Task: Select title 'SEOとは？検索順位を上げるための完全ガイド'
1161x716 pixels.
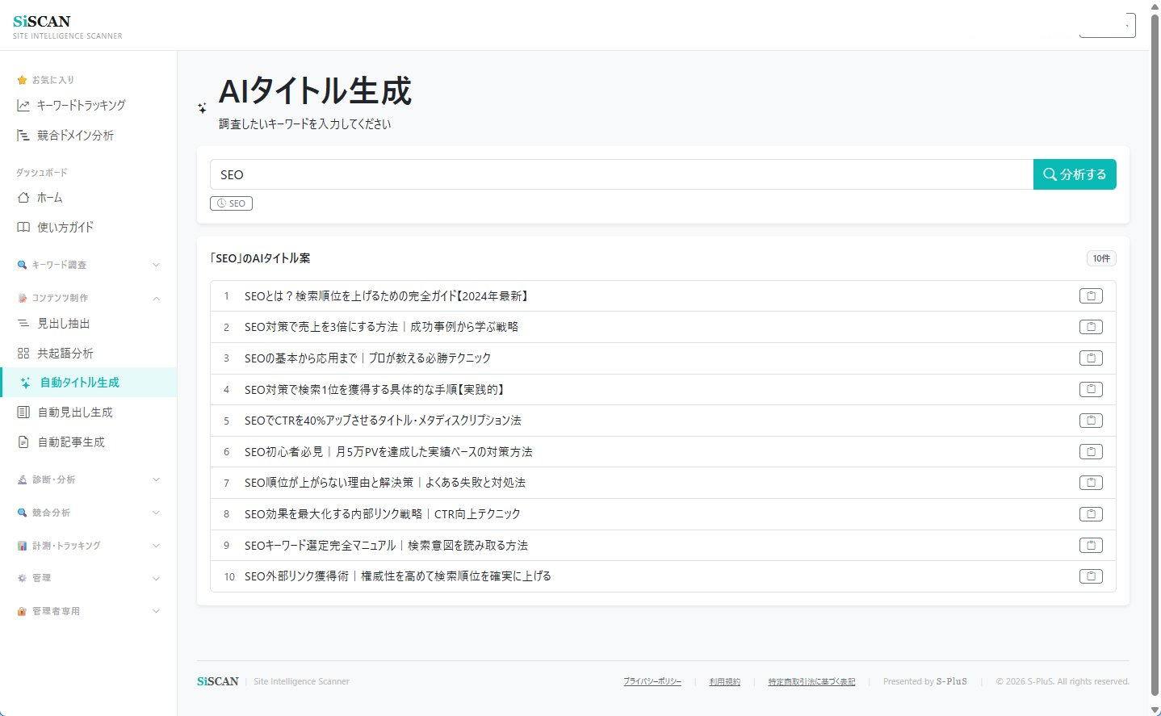Action: pos(388,296)
